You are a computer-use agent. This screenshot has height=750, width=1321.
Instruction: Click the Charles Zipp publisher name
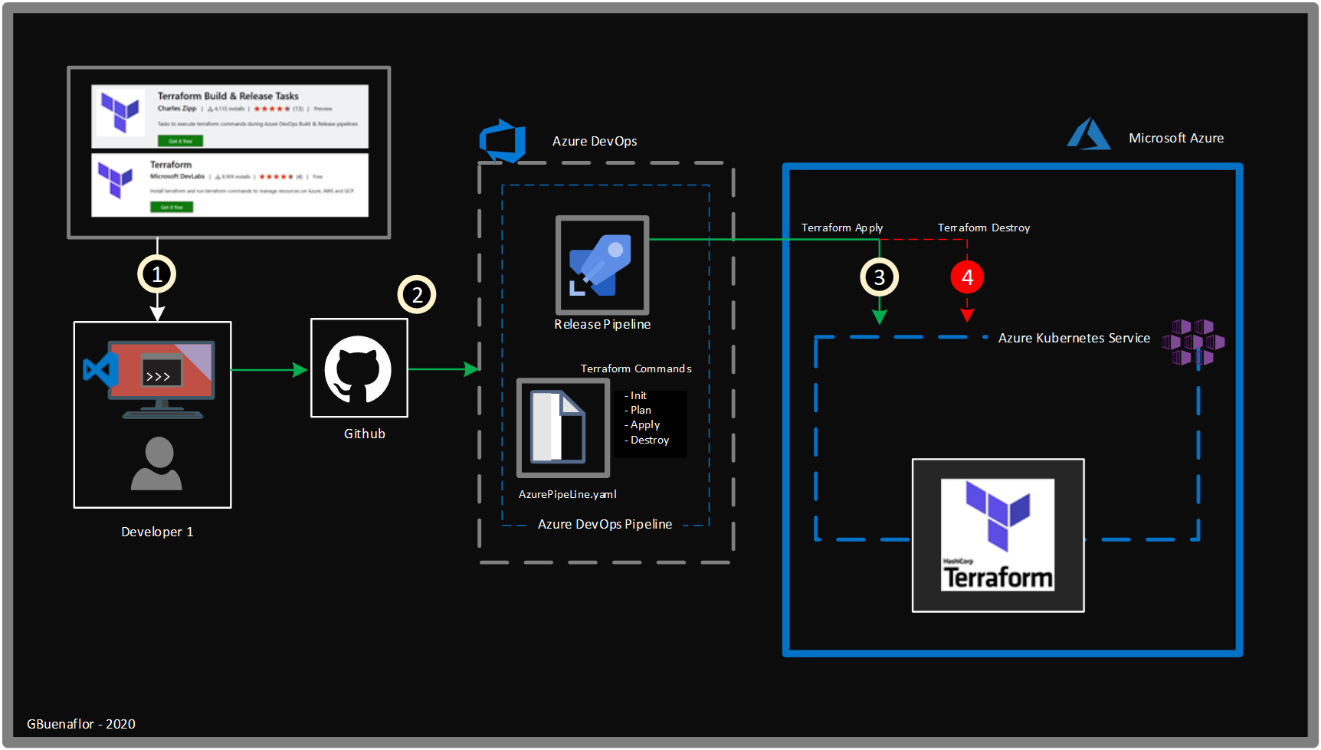(177, 109)
